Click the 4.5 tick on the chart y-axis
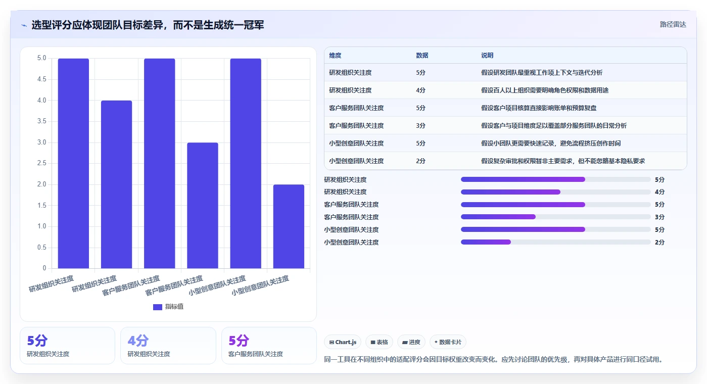 (41, 79)
